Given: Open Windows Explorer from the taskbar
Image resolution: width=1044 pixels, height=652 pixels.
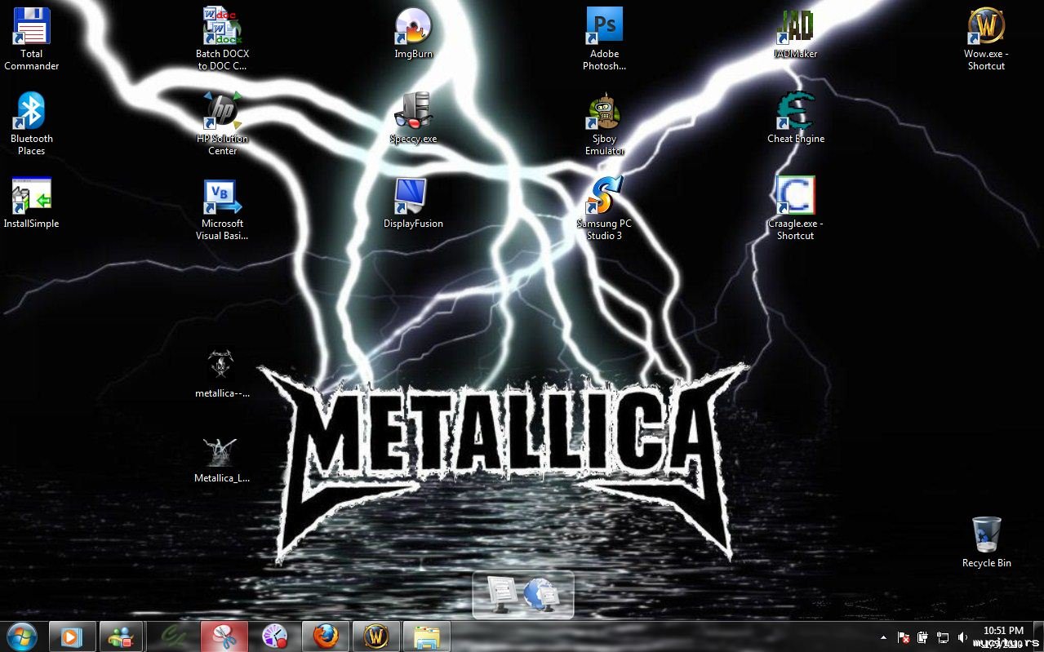Looking at the screenshot, I should pyautogui.click(x=427, y=636).
